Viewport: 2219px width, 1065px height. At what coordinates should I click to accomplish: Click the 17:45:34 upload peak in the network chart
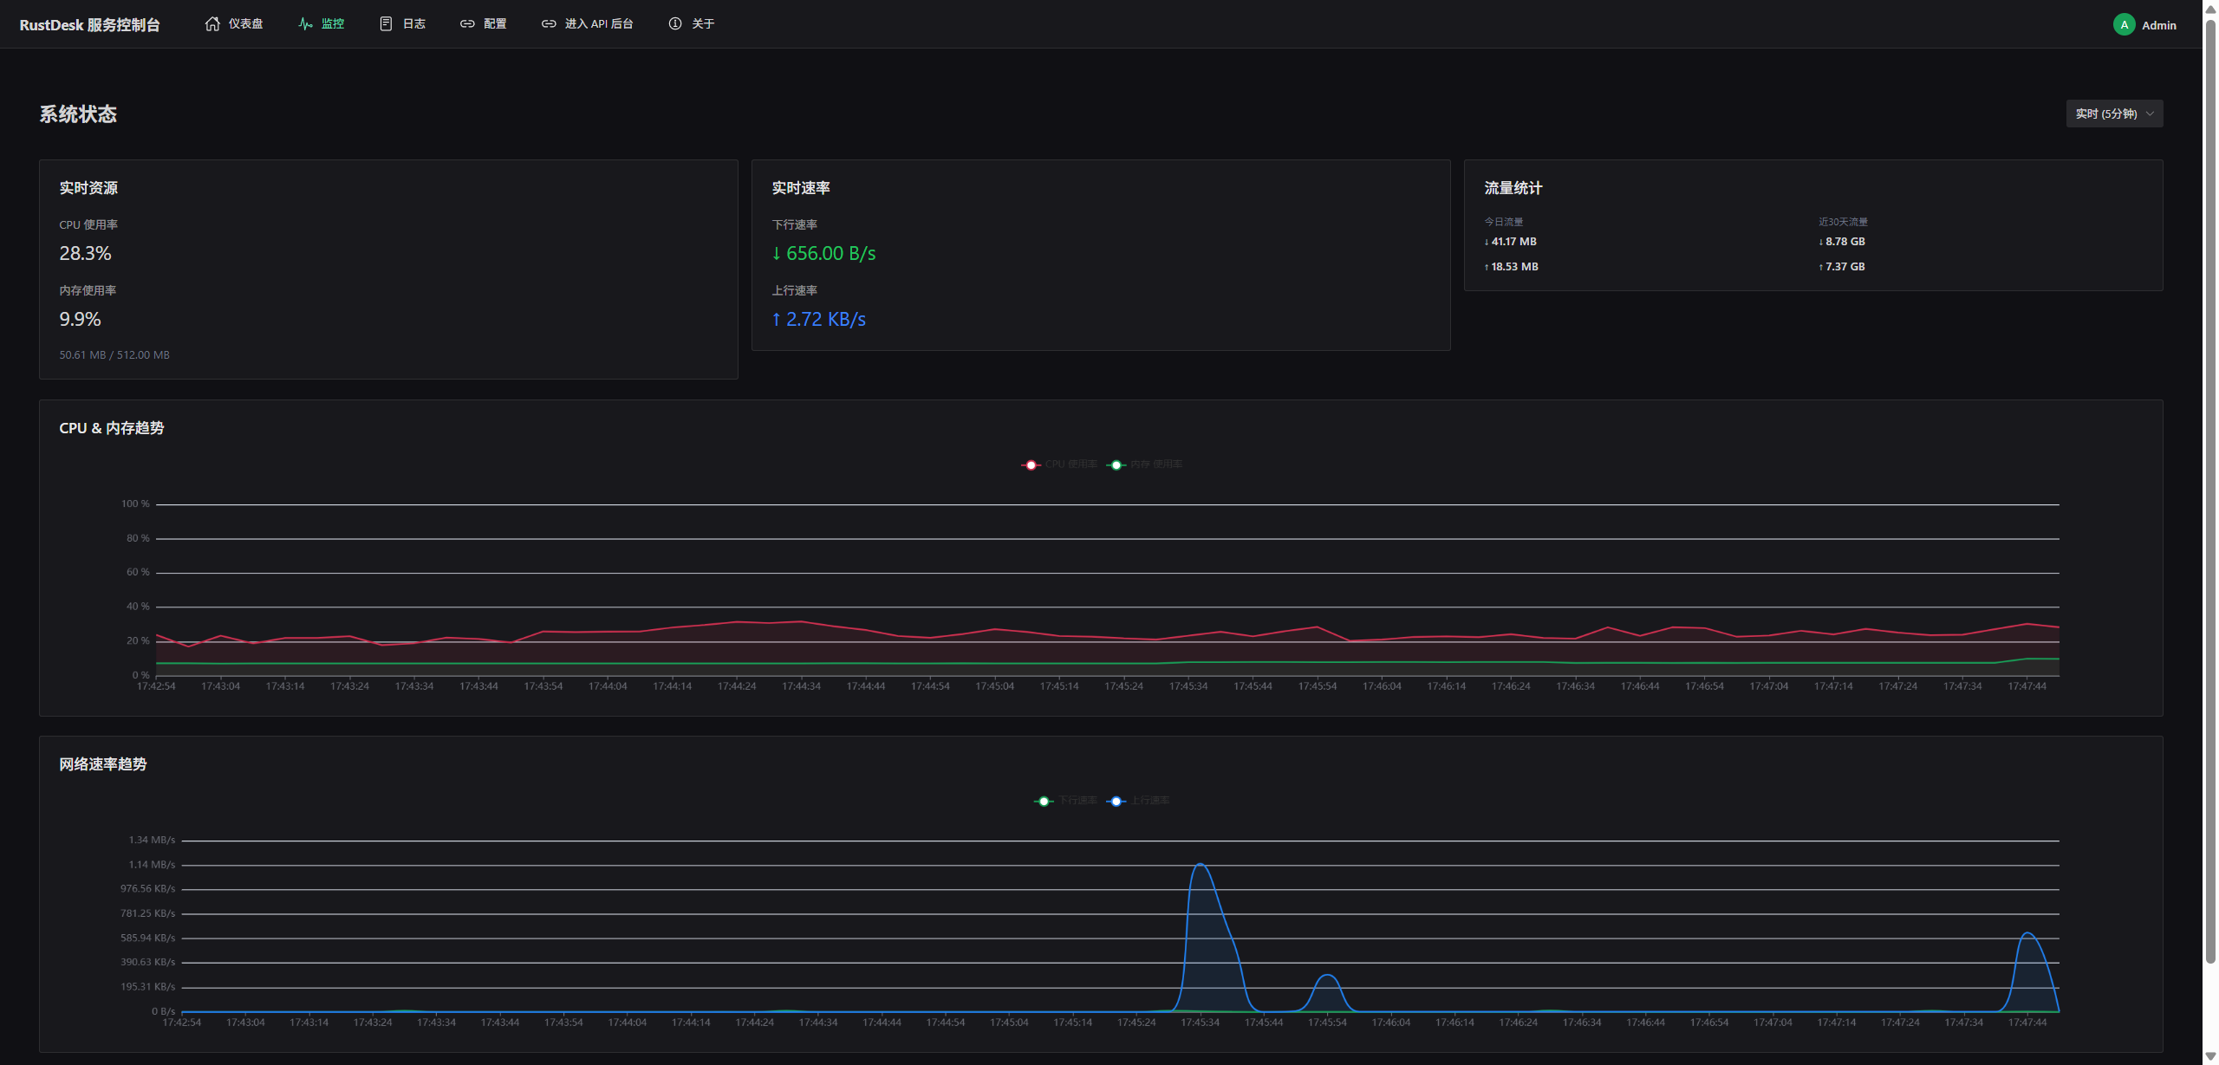pyautogui.click(x=1201, y=865)
